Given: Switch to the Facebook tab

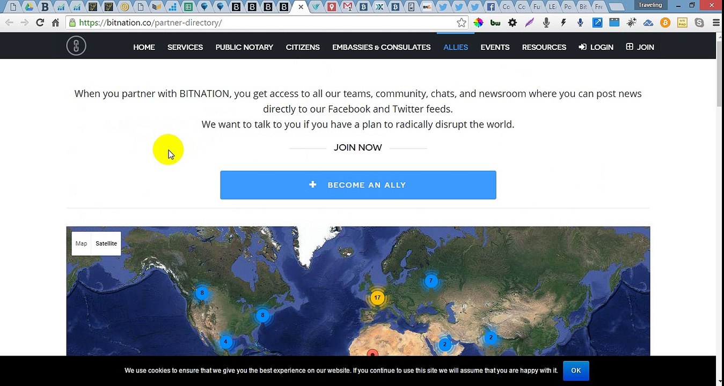Looking at the screenshot, I should (x=491, y=7).
